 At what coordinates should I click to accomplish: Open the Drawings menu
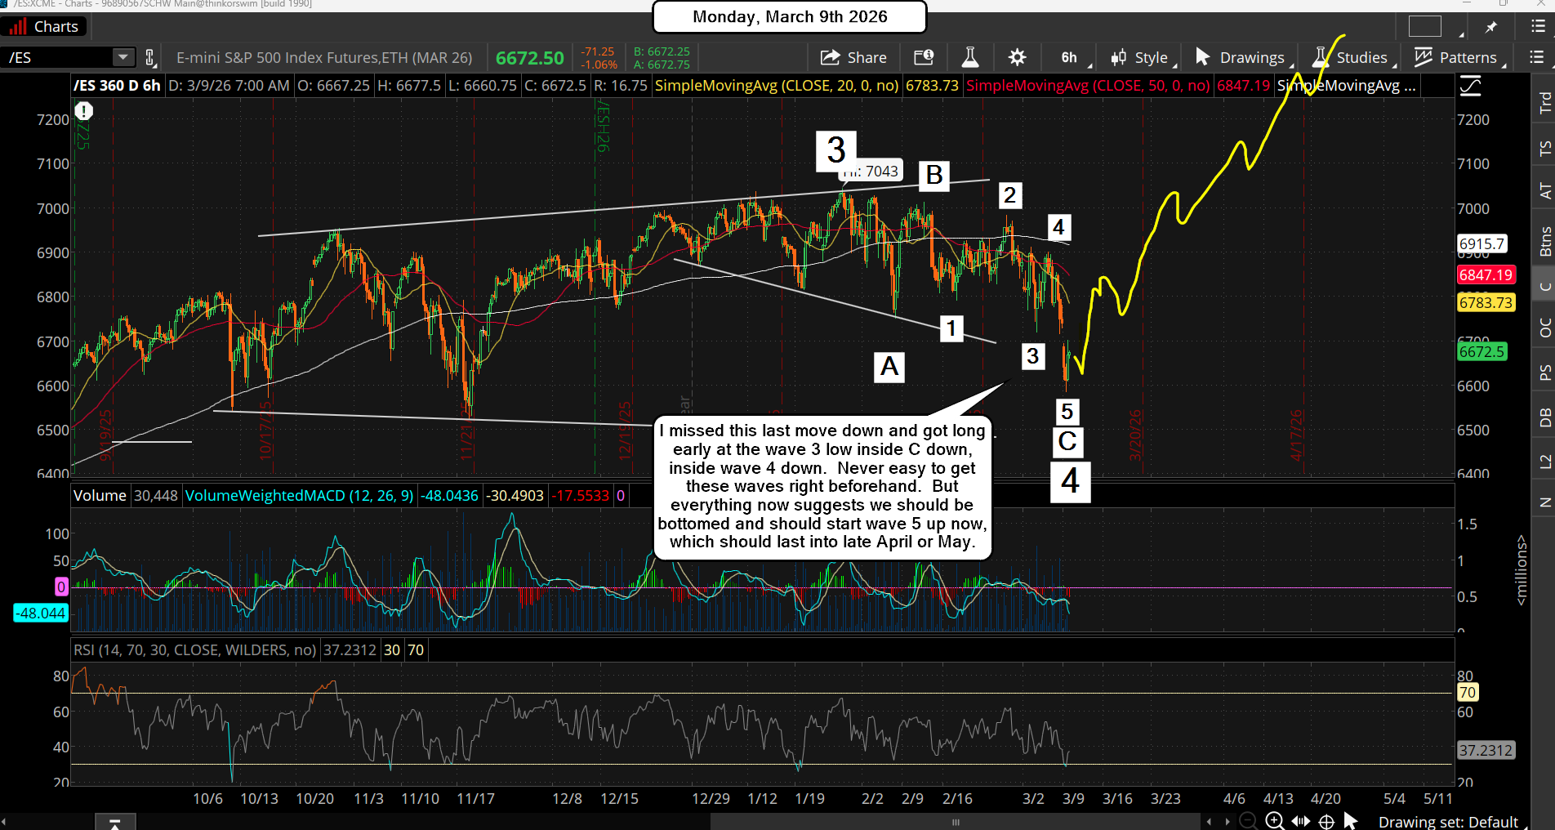[x=1241, y=57]
